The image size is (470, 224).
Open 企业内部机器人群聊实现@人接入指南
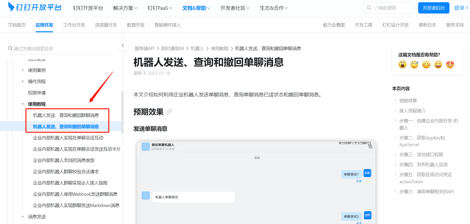click(70, 183)
